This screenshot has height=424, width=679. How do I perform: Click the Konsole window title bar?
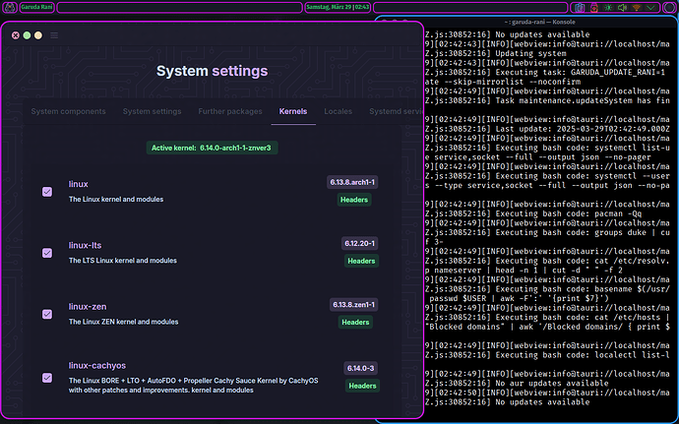point(539,22)
